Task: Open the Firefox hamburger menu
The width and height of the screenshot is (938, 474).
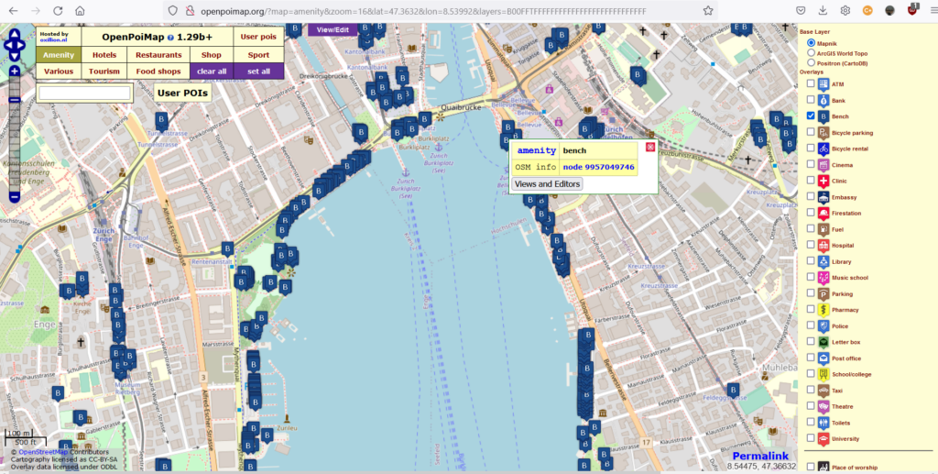Action: click(x=933, y=11)
